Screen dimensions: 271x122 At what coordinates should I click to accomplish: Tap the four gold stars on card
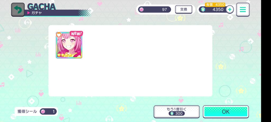[65, 55]
